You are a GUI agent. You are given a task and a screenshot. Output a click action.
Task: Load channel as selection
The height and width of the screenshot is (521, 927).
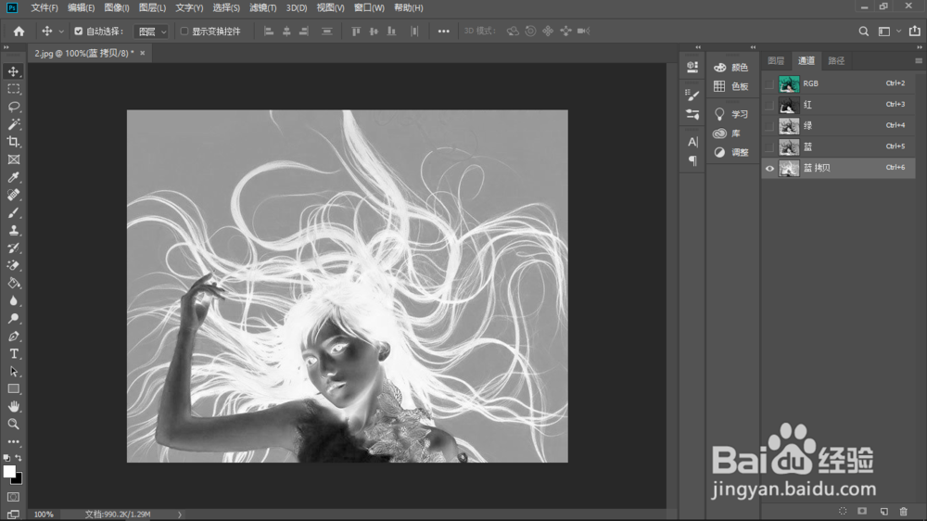(843, 511)
